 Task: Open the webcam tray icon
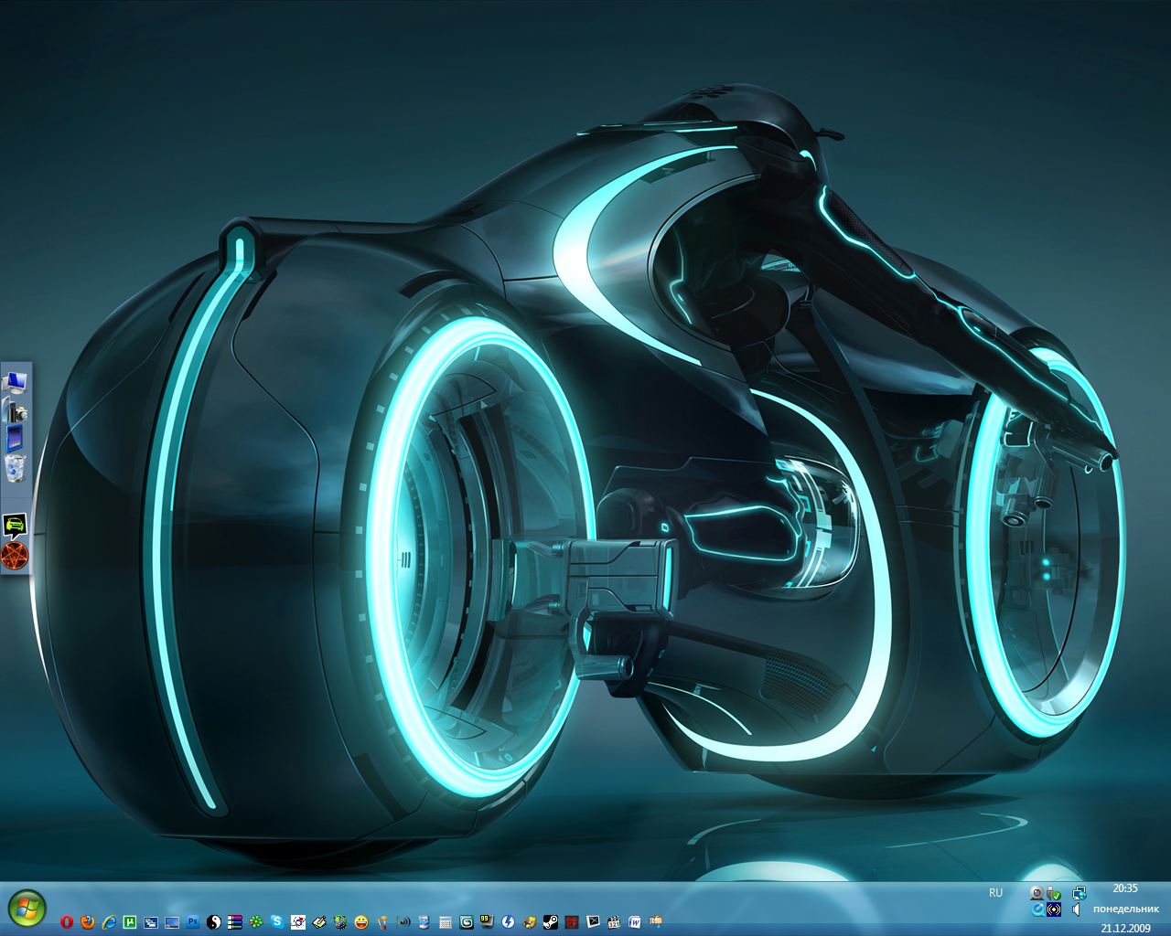tap(1037, 893)
